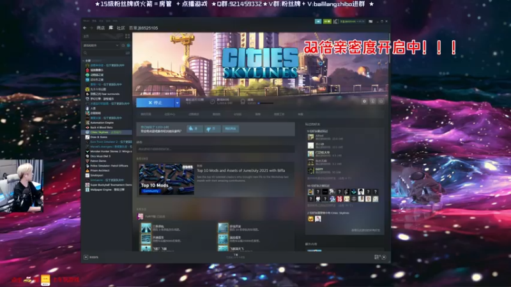Open Big Picture mode icon
Viewport: 511px width, 287px height.
(370, 22)
